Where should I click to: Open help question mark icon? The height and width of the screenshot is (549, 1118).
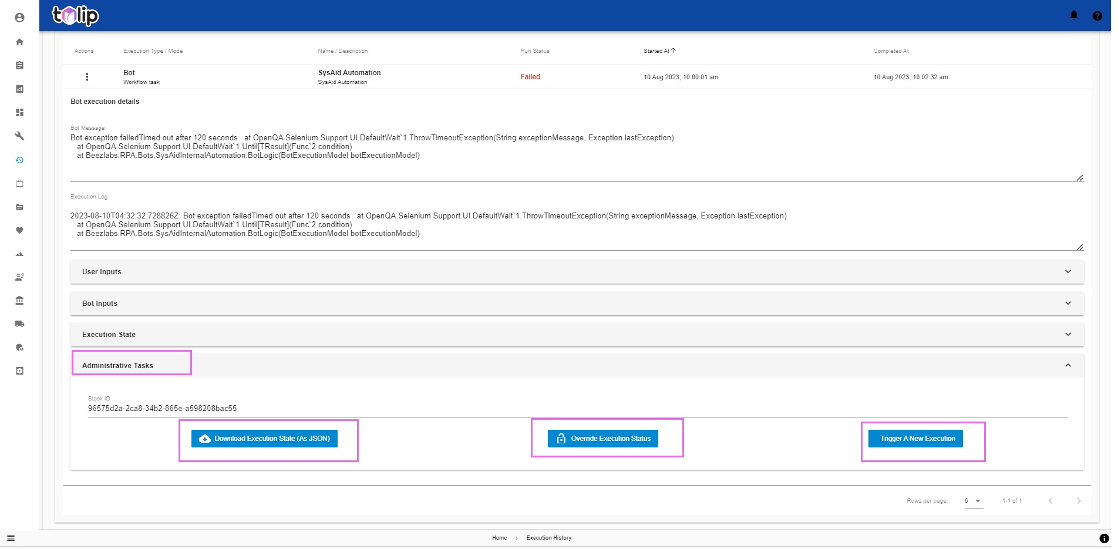pos(1097,16)
